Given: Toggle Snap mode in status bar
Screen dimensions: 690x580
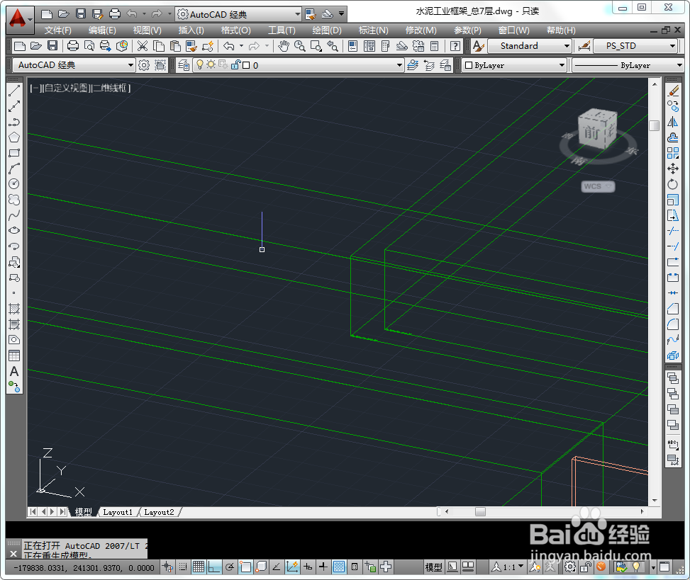Looking at the screenshot, I should 183,567.
